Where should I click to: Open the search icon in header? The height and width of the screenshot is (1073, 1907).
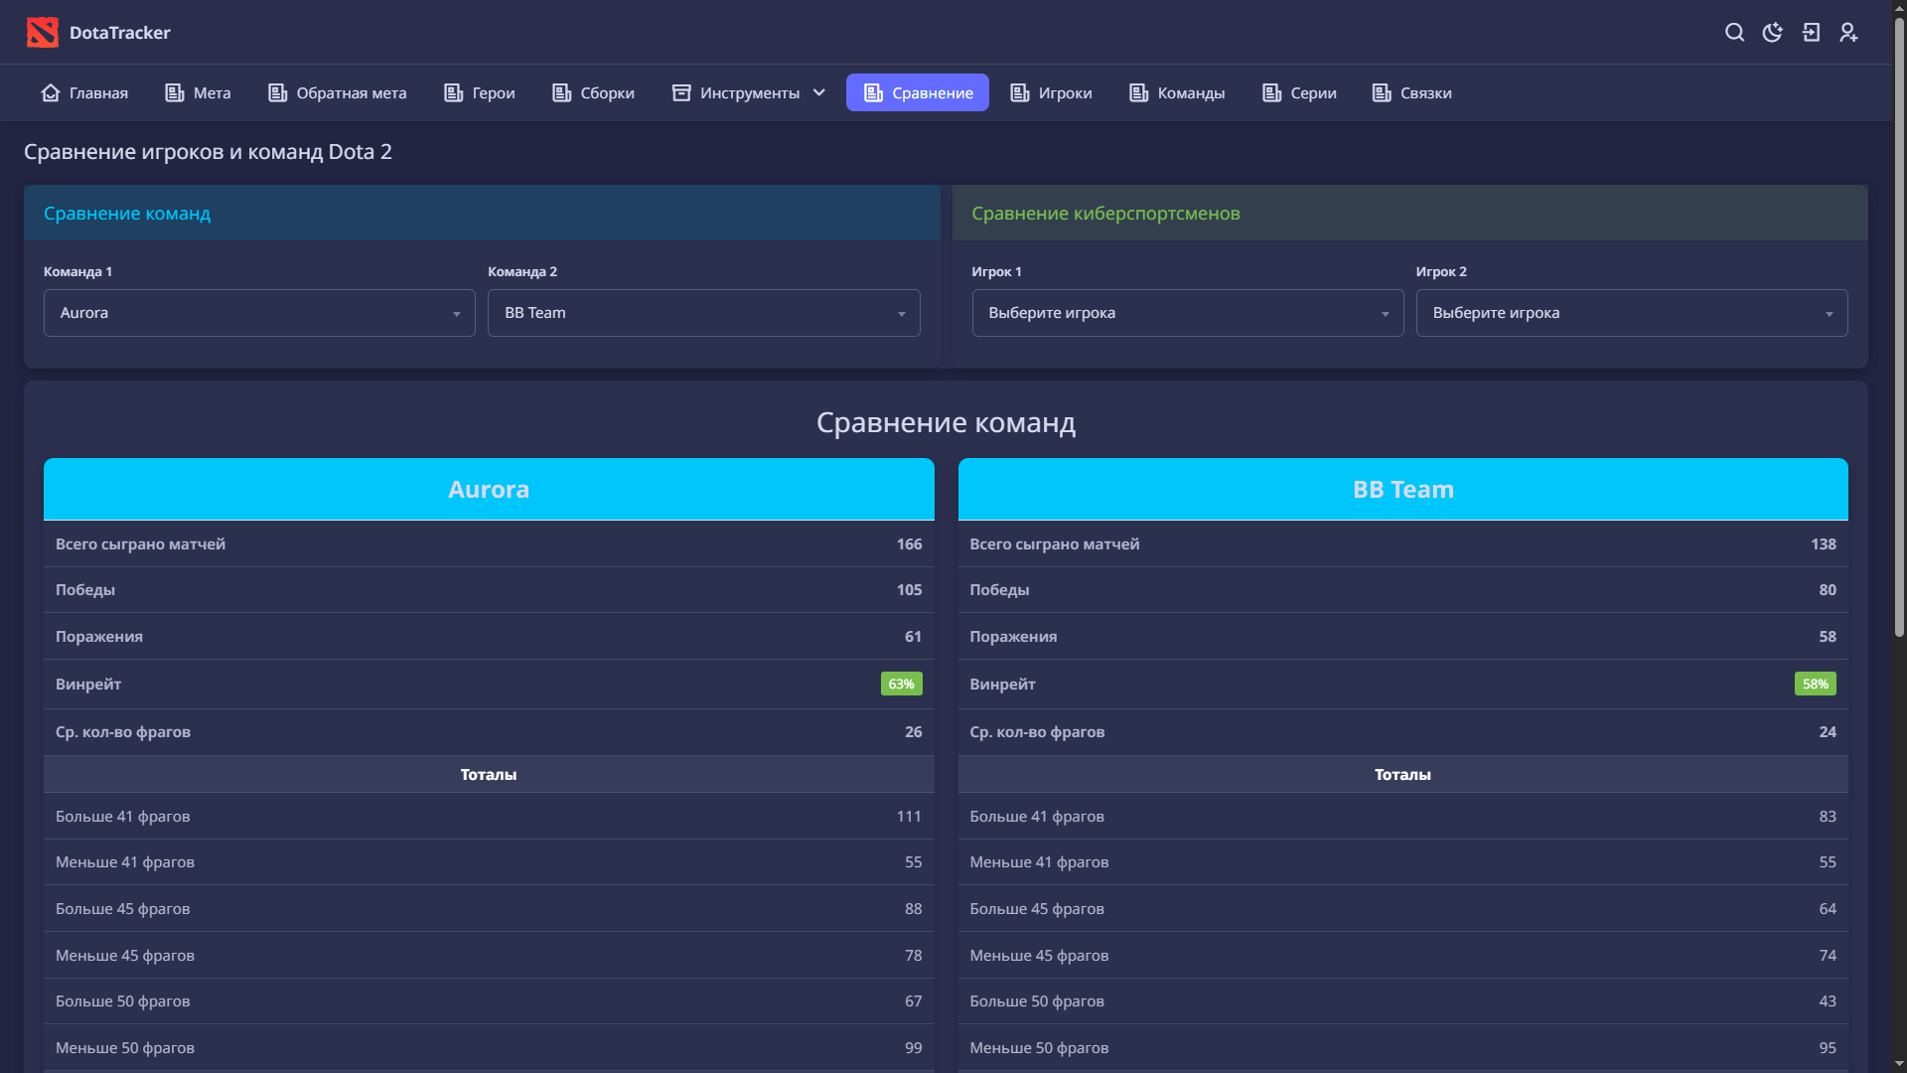1734,33
